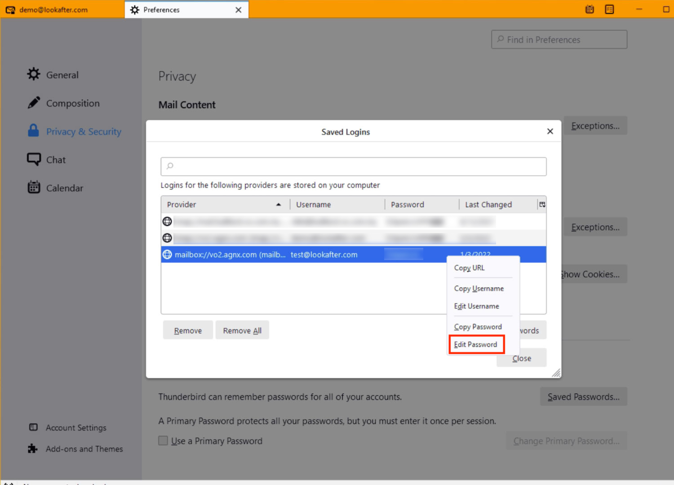Click the Chat speech bubble icon

pyautogui.click(x=34, y=159)
